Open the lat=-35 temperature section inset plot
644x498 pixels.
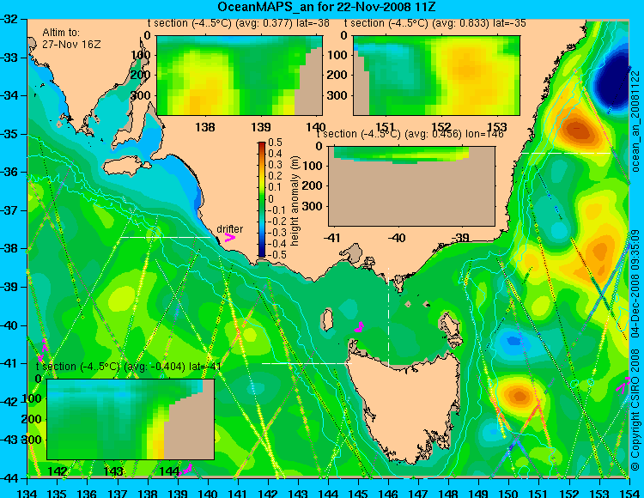coord(436,76)
